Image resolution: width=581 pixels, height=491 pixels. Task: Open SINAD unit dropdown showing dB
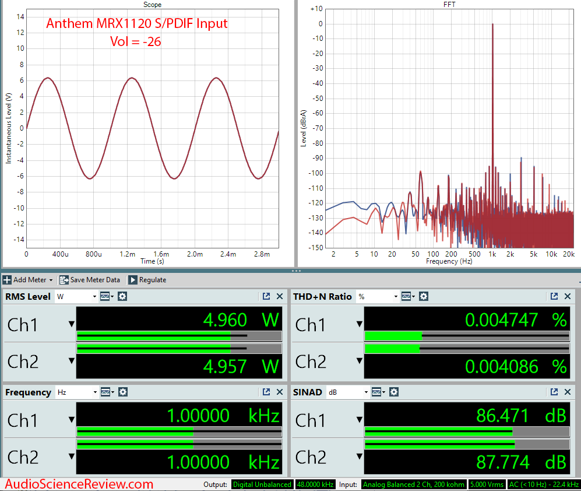tap(348, 392)
